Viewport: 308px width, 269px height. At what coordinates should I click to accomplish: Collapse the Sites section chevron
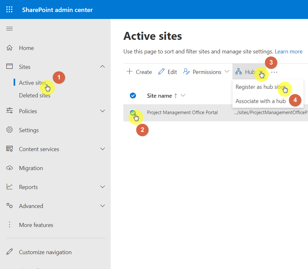[x=102, y=67]
